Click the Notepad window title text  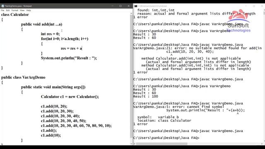click(18, 6)
